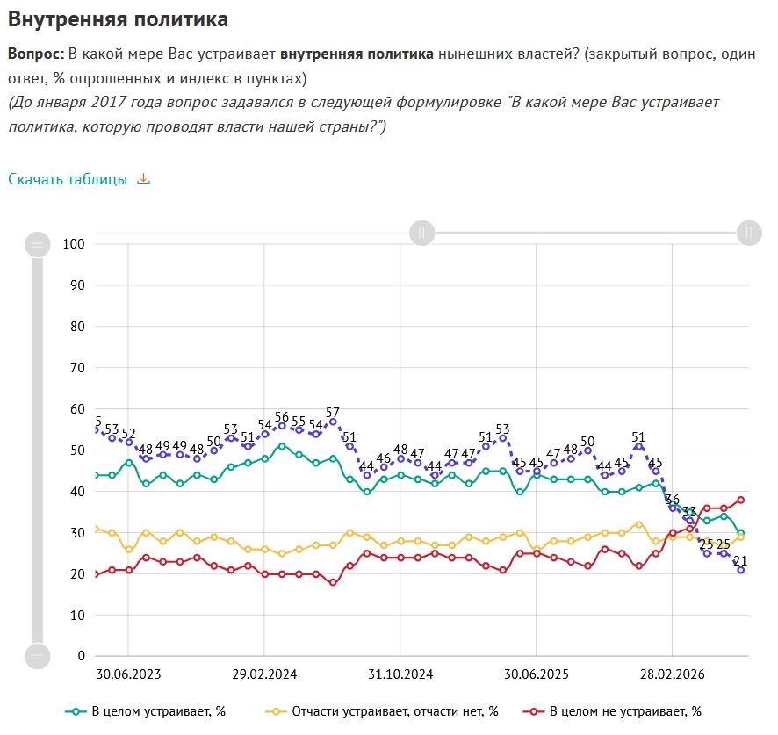Click the red legend marker icon

(x=533, y=711)
